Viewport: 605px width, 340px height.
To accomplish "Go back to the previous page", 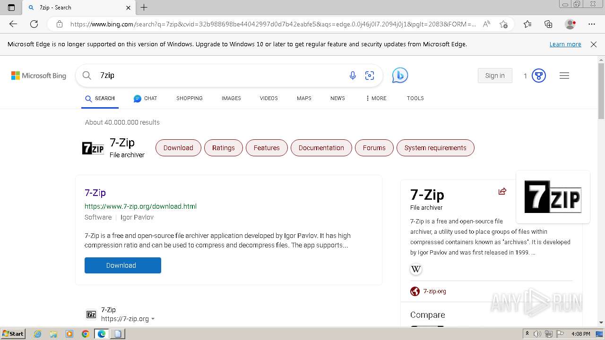I will click(13, 24).
